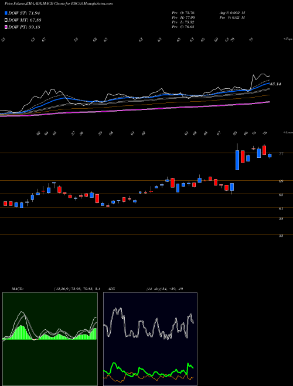Image resolution: width=293 pixels, height=386 pixels.
Task: Click the 65 price axis label
Action: [x=281, y=195]
